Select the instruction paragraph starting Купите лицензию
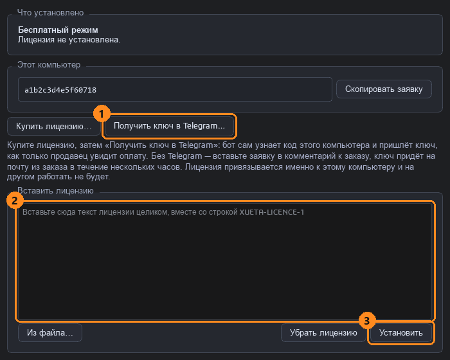Screen dimensions: 450x360 coord(222,161)
